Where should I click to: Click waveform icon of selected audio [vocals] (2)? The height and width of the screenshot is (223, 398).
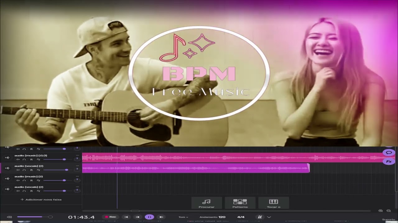click(7, 168)
